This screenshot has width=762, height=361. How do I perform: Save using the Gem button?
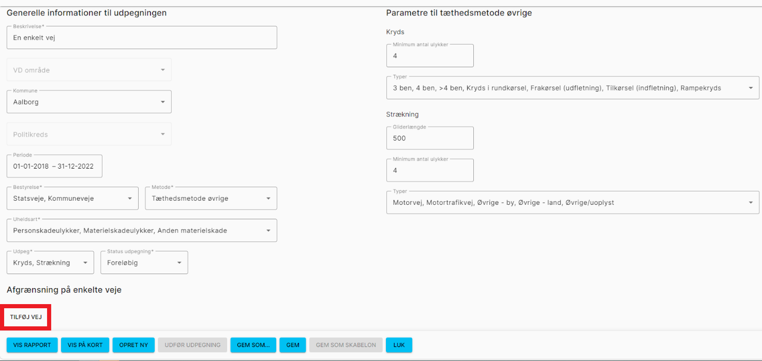[292, 345]
